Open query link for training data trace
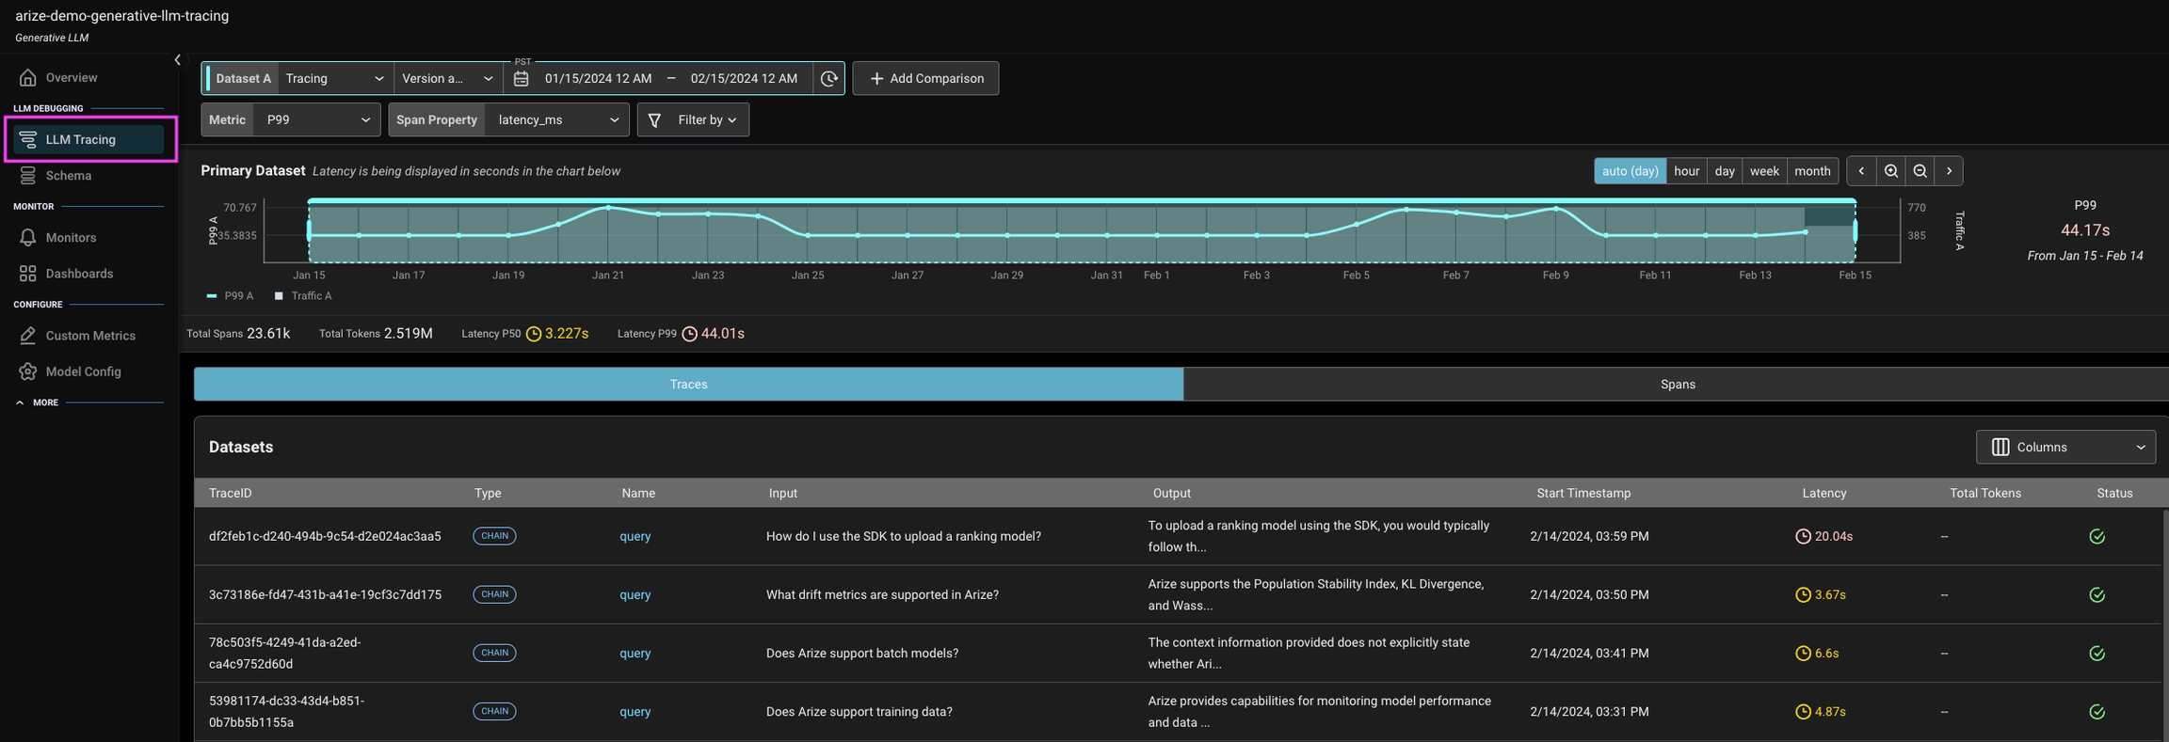This screenshot has height=742, width=2169. coord(635,711)
